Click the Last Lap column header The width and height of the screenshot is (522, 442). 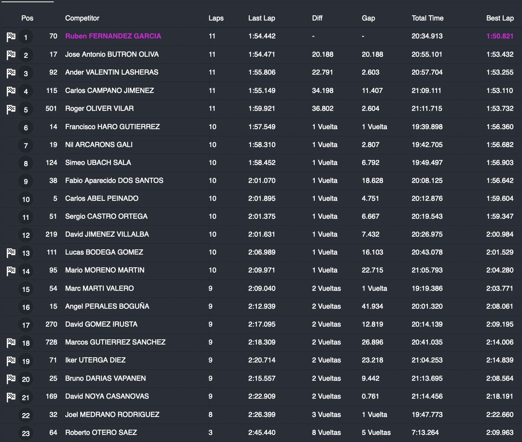coord(261,18)
